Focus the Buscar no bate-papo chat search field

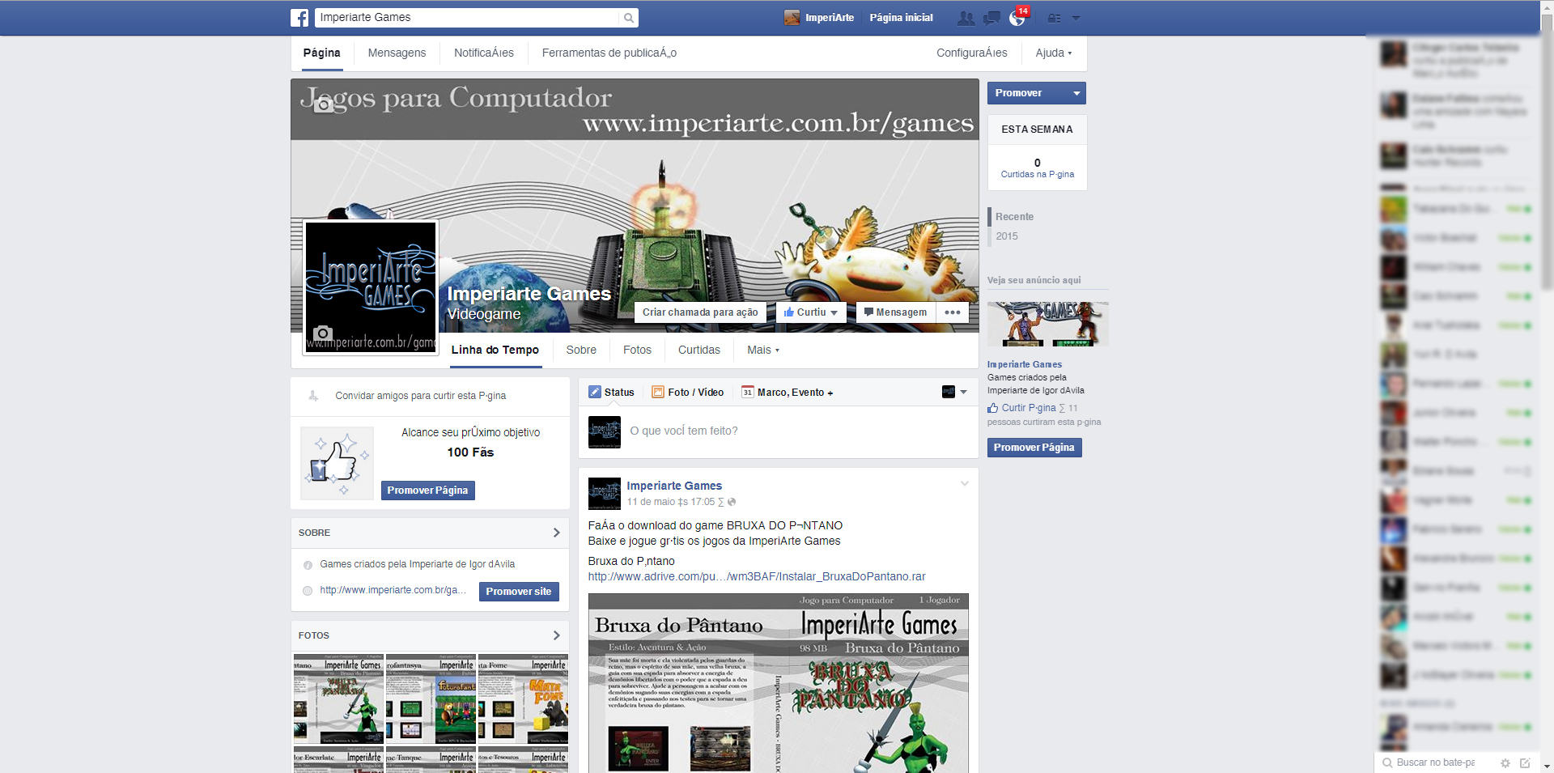1436,762
